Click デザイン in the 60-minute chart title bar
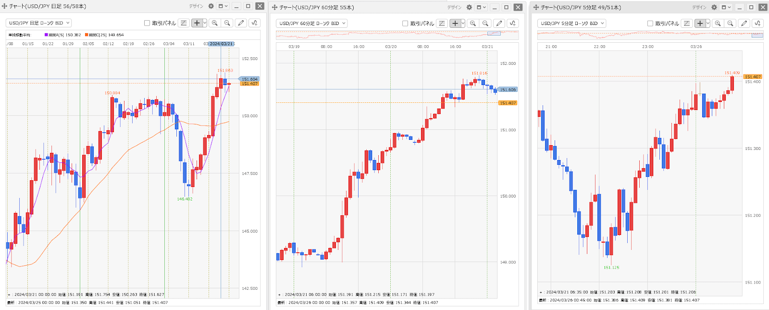 [x=454, y=7]
